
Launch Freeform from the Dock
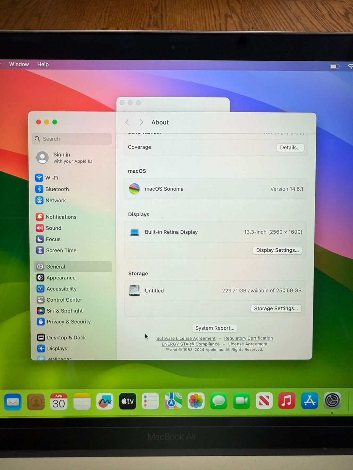point(105,401)
